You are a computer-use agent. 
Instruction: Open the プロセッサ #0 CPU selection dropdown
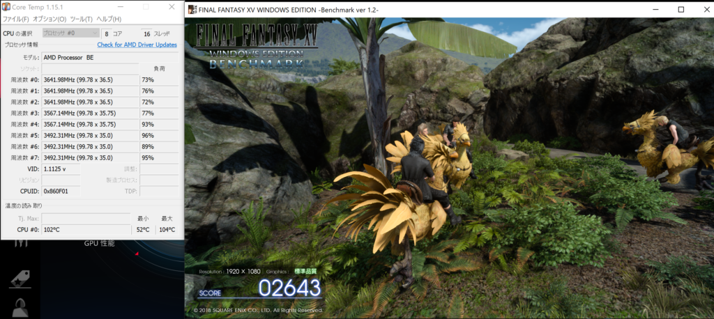[x=71, y=33]
